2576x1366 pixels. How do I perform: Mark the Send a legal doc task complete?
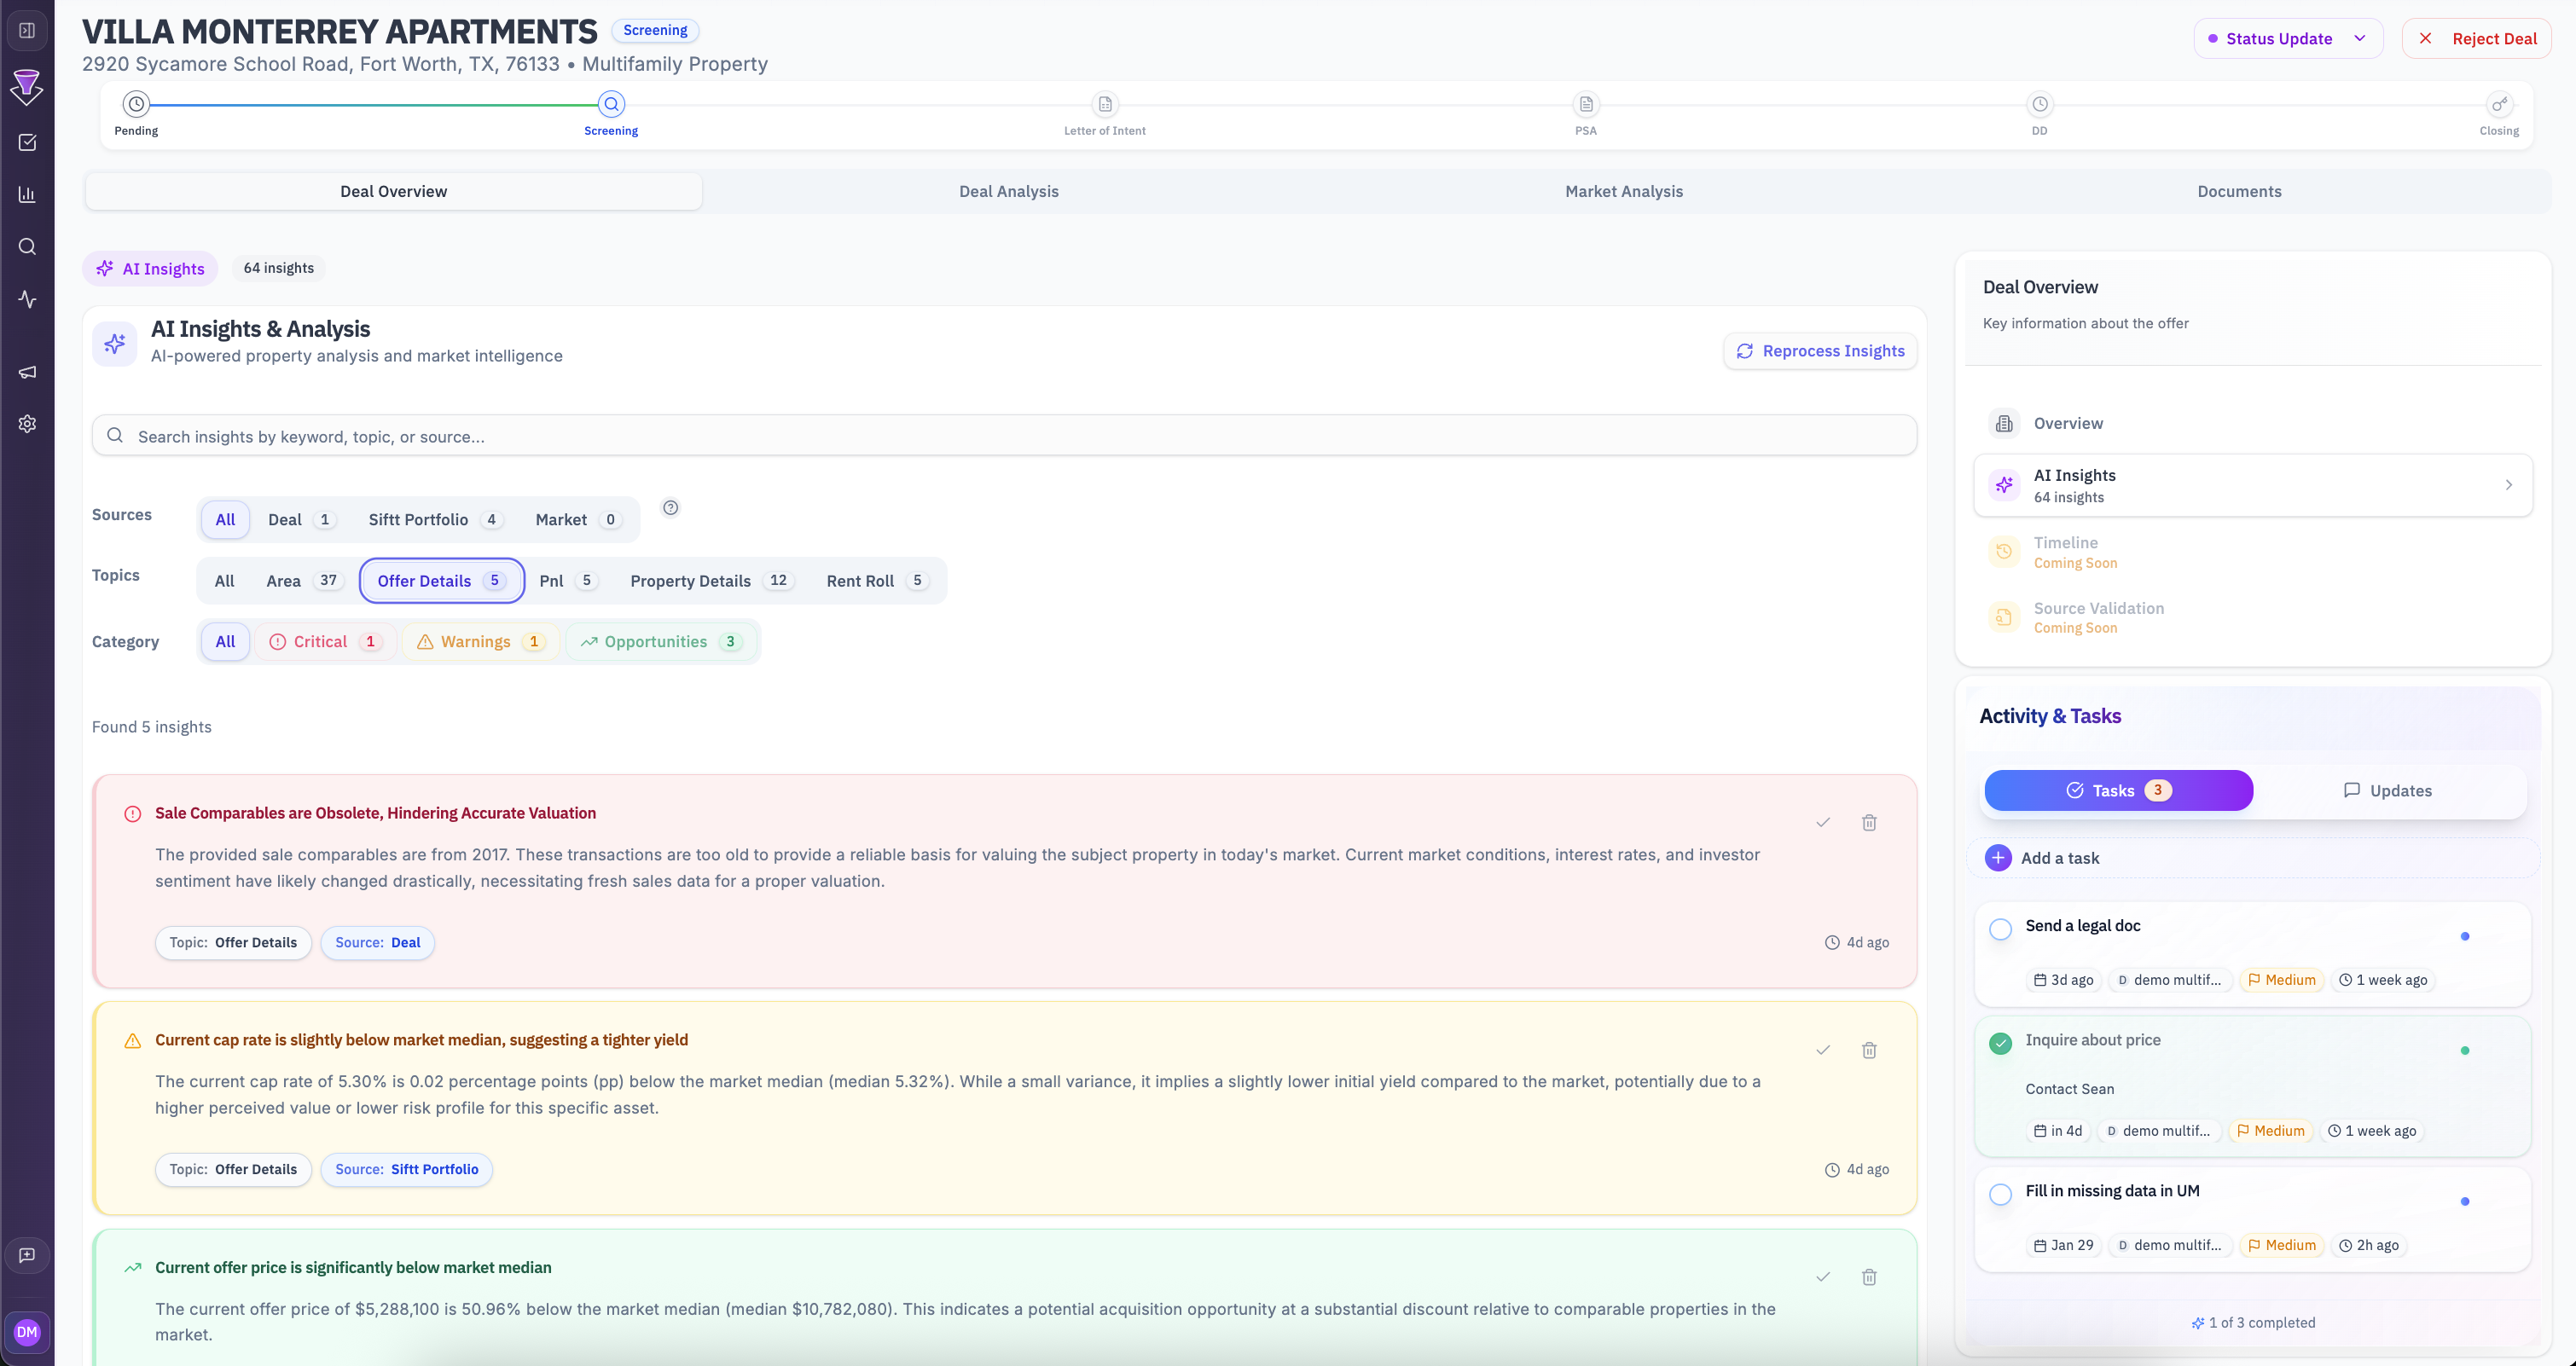pos(2000,929)
